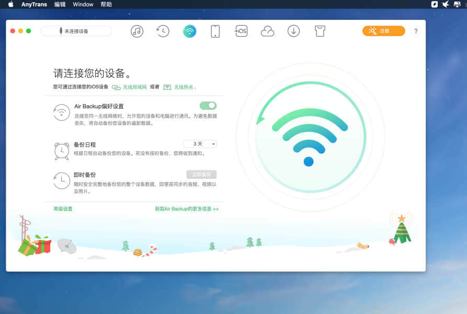This screenshot has width=467, height=314.
Task: Click 获取Air Backup的更多信息 link
Action: [x=186, y=209]
